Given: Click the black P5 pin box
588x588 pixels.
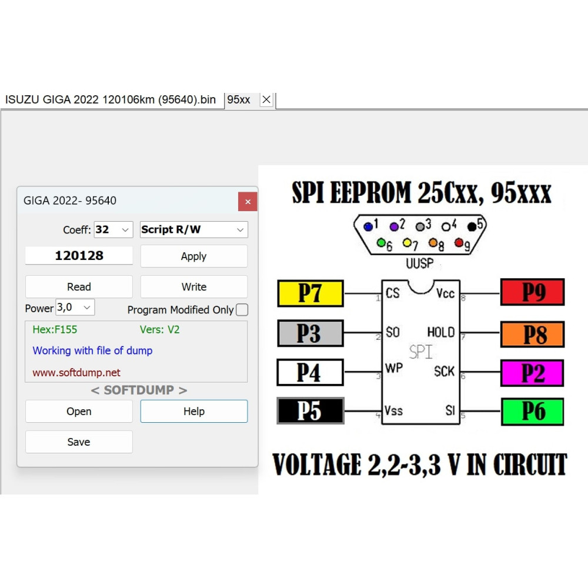Looking at the screenshot, I should (x=310, y=411).
